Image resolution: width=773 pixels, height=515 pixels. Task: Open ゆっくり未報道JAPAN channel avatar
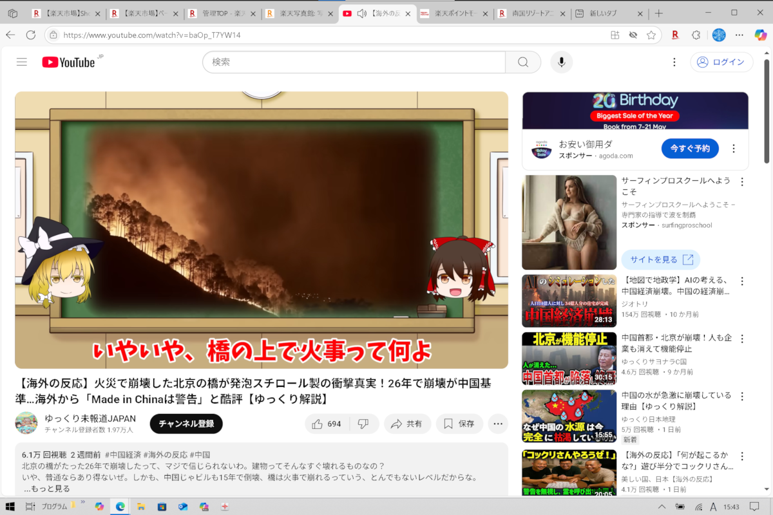point(26,423)
